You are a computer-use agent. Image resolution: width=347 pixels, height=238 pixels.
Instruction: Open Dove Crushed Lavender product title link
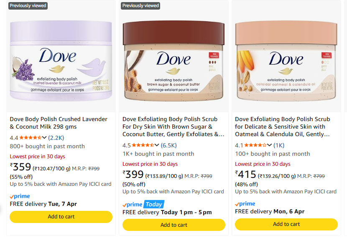(59, 123)
